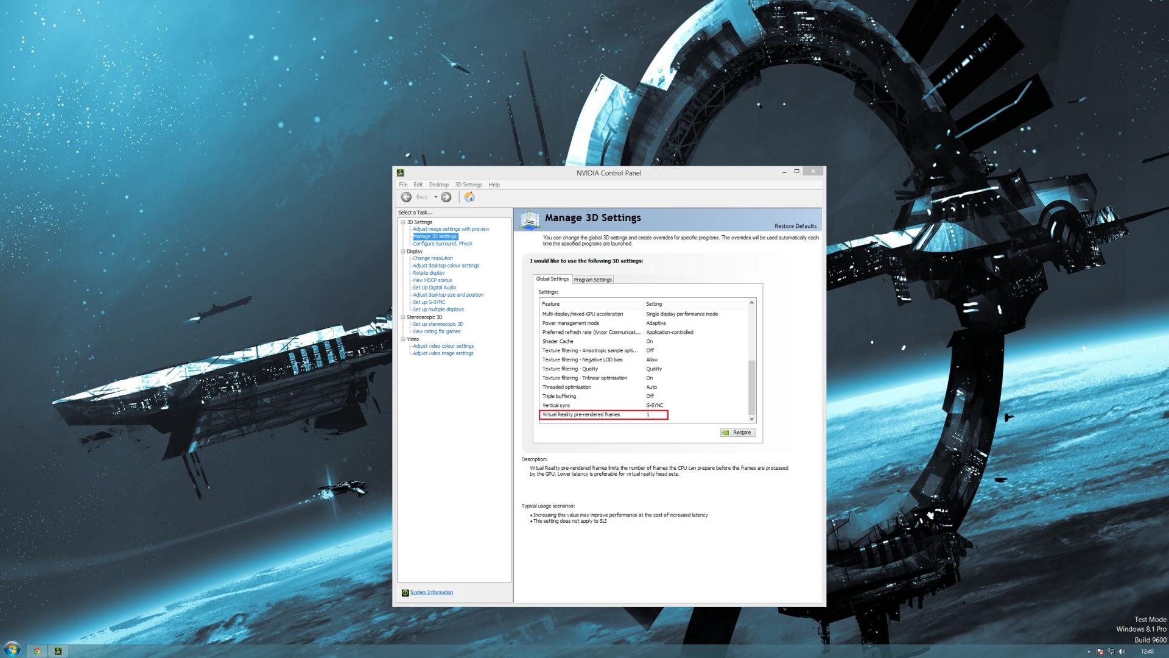Select Multi-display/mixed-GPU acceleration row
Image resolution: width=1169 pixels, height=658 pixels.
click(x=644, y=314)
